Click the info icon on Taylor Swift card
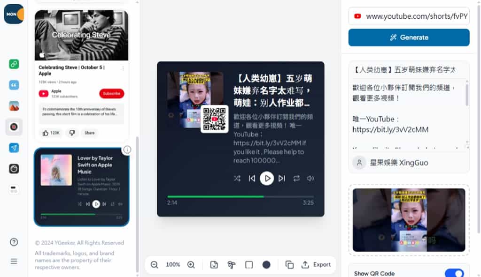The height and width of the screenshot is (277, 481). pos(127,150)
